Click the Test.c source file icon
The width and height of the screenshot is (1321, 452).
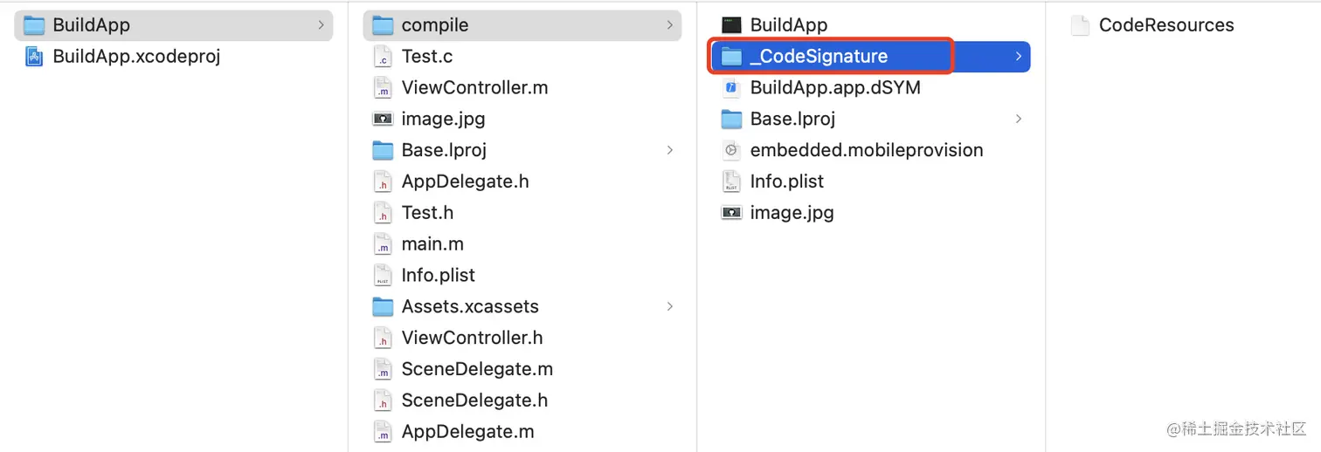coord(383,57)
